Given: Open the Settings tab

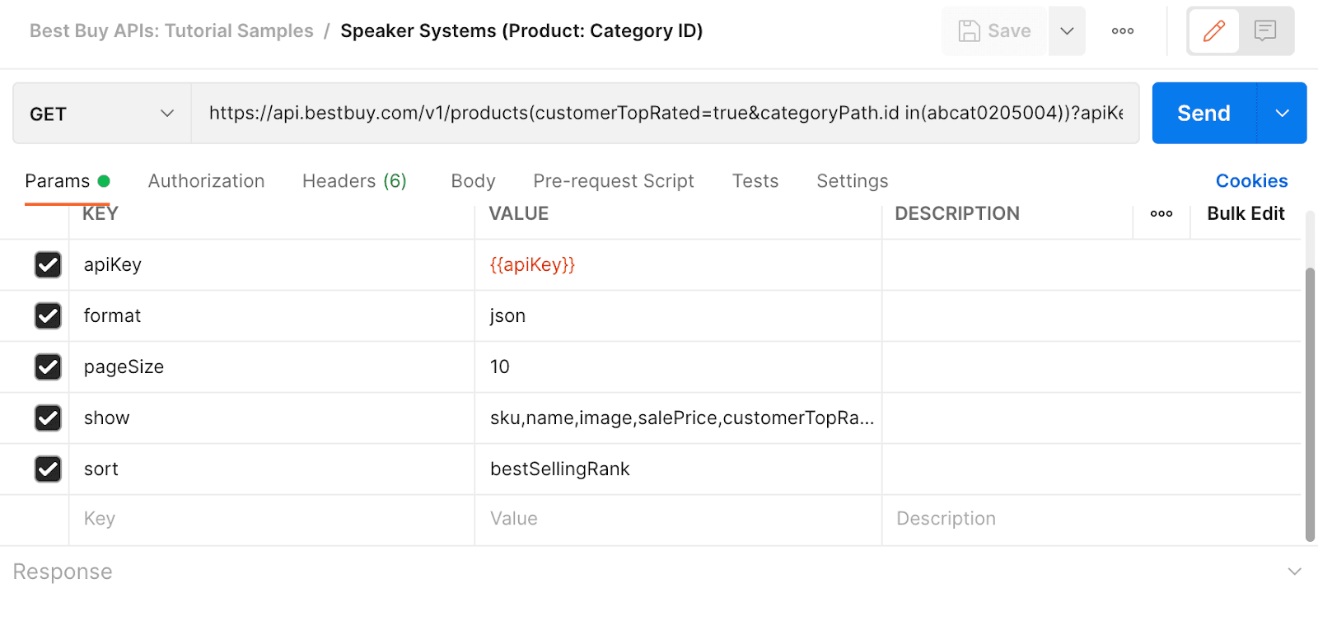Looking at the screenshot, I should [x=853, y=181].
